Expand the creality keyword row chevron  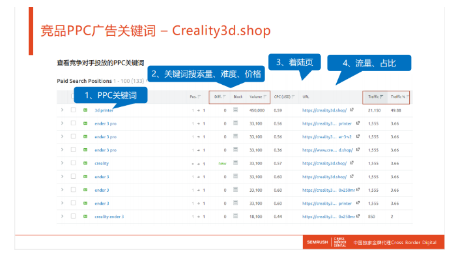coord(62,163)
